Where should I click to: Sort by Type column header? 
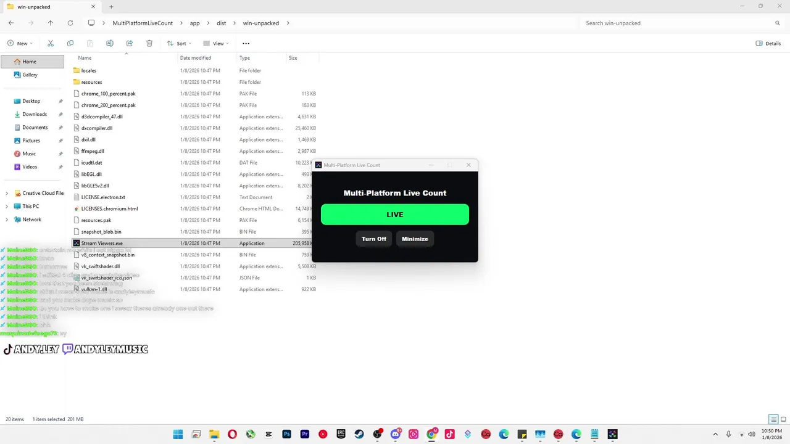(244, 58)
